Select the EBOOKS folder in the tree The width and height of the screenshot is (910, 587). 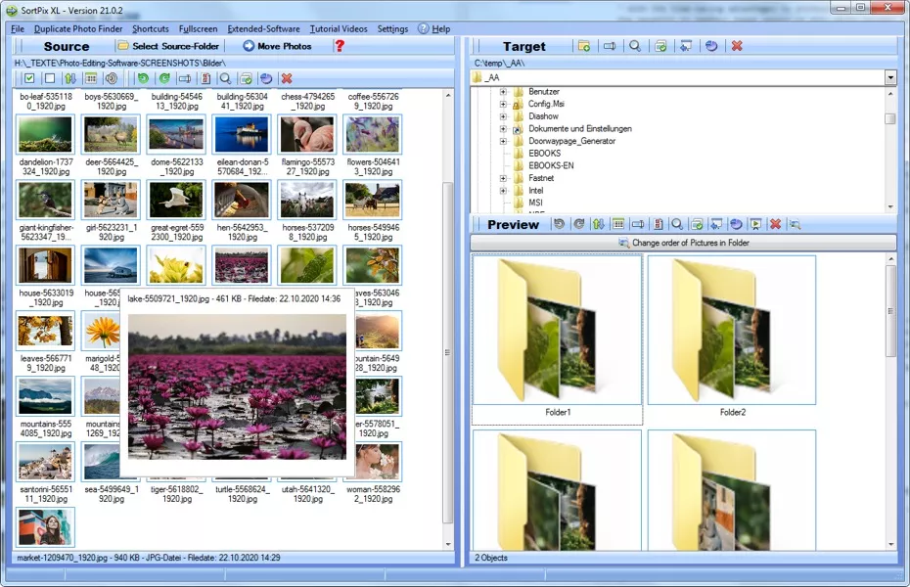[x=544, y=153]
